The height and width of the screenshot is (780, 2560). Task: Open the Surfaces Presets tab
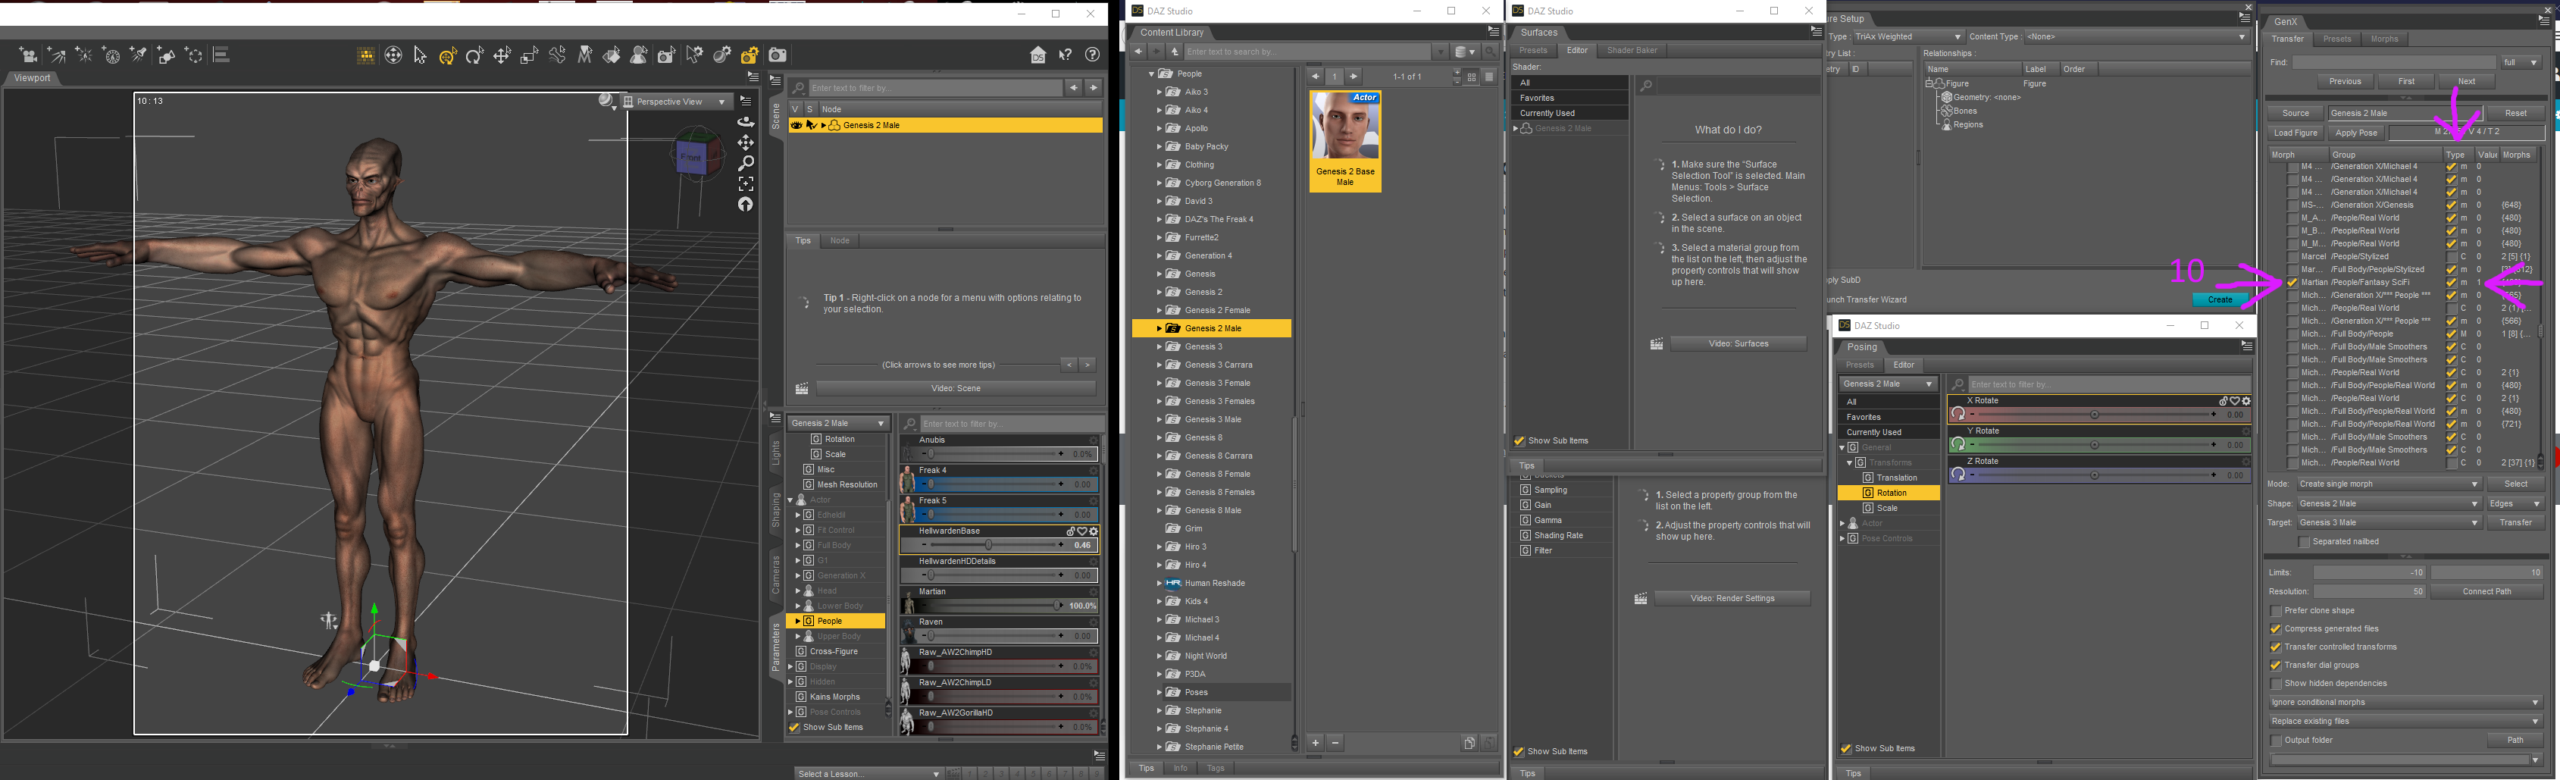click(1532, 51)
